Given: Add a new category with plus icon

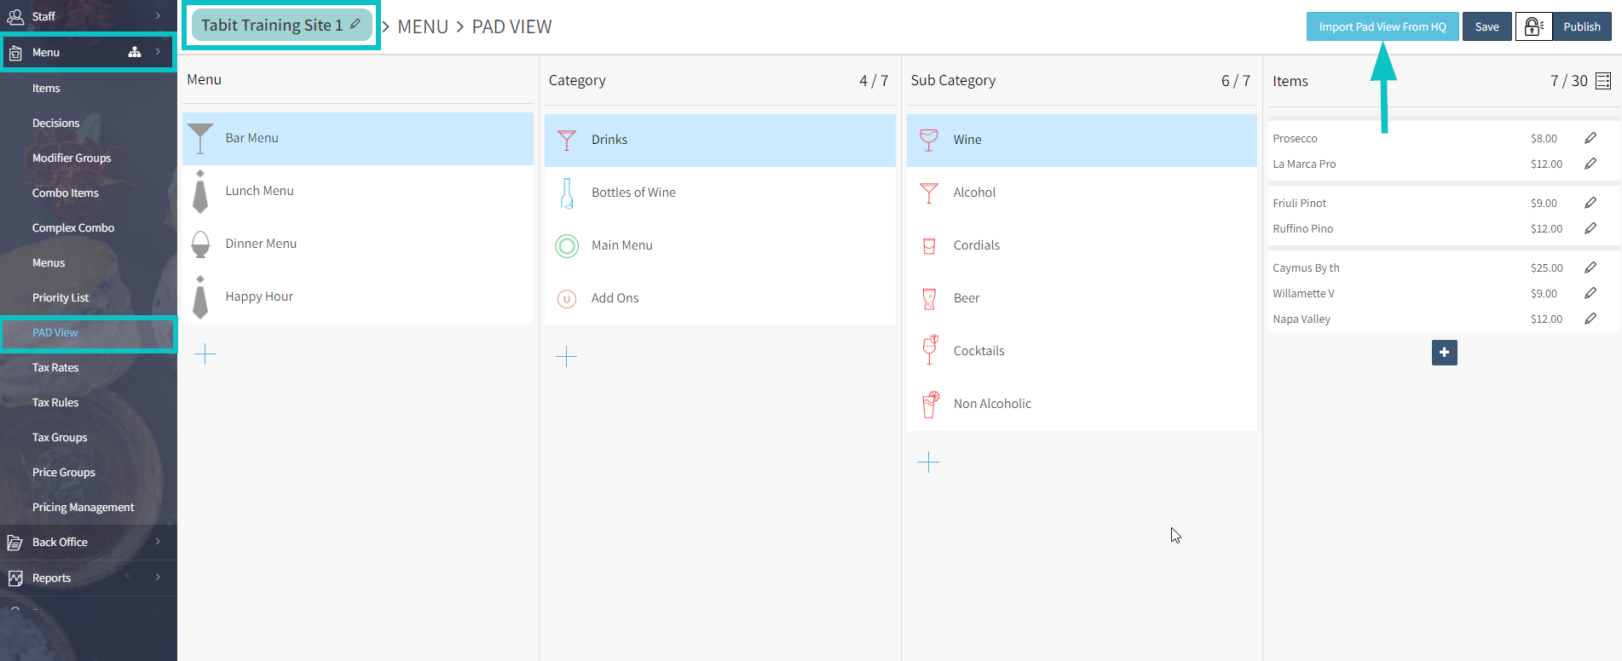Looking at the screenshot, I should [x=567, y=356].
